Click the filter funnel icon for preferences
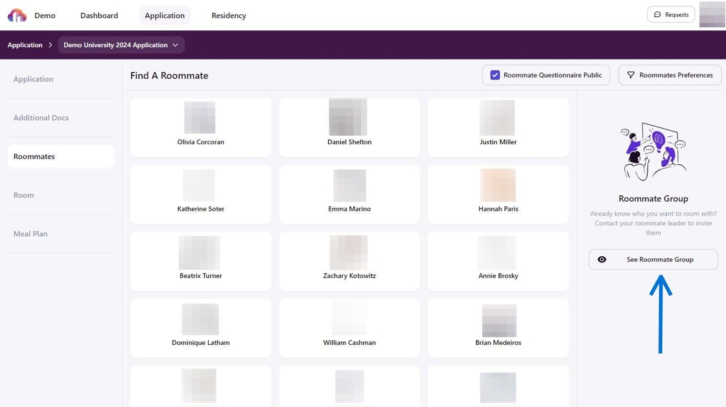The height and width of the screenshot is (407, 726). [x=631, y=75]
